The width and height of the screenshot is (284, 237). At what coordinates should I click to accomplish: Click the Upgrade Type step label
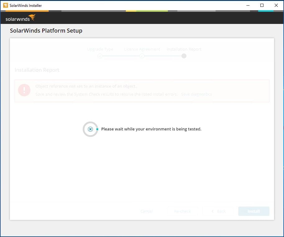(100, 49)
